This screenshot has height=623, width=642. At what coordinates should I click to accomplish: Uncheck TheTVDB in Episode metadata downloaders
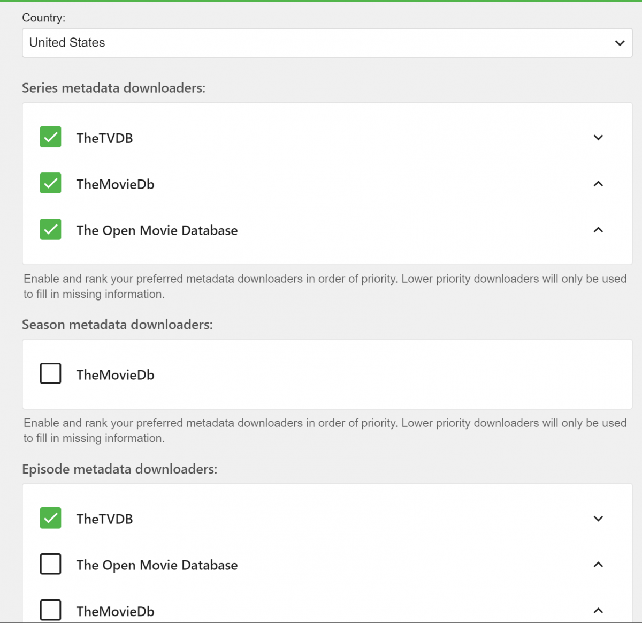click(51, 518)
